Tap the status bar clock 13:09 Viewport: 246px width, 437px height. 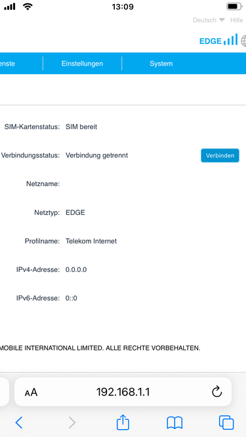click(123, 7)
